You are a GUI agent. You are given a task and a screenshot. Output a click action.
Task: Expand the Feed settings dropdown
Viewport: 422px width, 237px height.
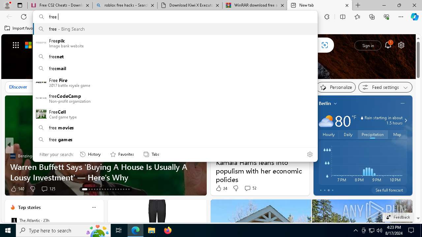406,87
